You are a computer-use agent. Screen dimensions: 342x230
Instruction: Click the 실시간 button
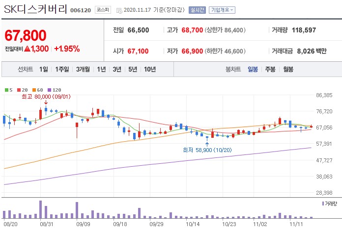pos(197,10)
